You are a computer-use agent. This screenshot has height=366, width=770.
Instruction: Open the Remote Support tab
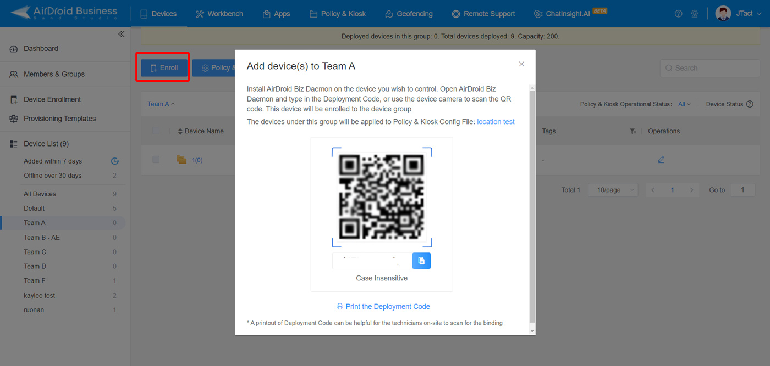[x=483, y=14]
